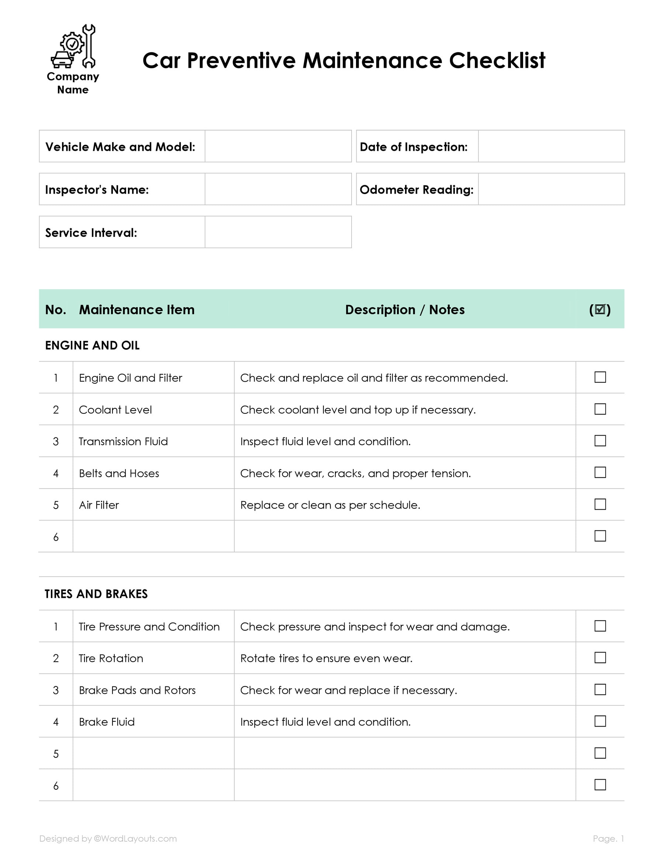
Task: Open the WordLayouts.com footer link
Action: pyautogui.click(x=135, y=839)
